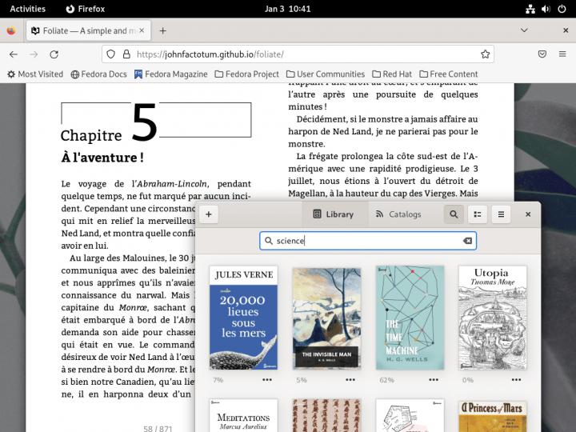The width and height of the screenshot is (576, 432).
Task: Switch library to list view icon
Action: coord(478,214)
